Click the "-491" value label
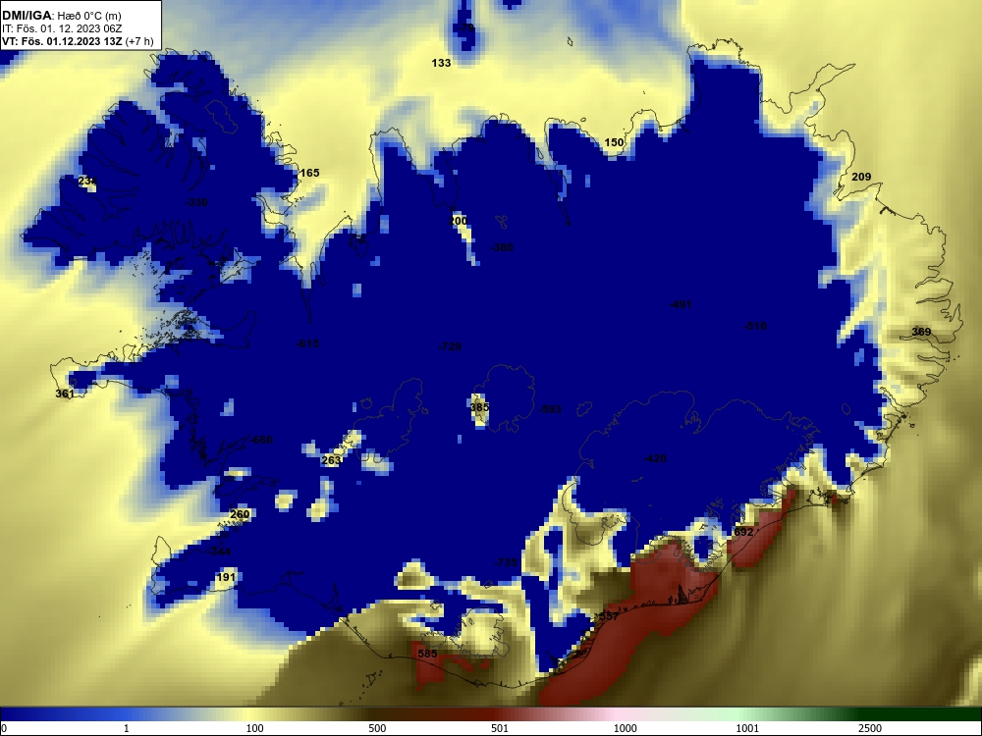The height and width of the screenshot is (736, 982). [x=681, y=305]
